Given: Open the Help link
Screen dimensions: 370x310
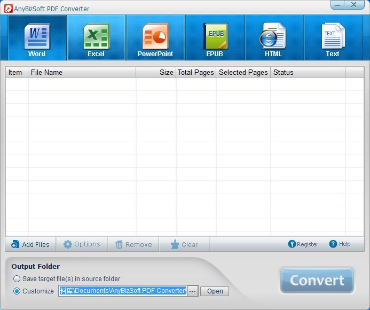Looking at the screenshot, I should [340, 244].
